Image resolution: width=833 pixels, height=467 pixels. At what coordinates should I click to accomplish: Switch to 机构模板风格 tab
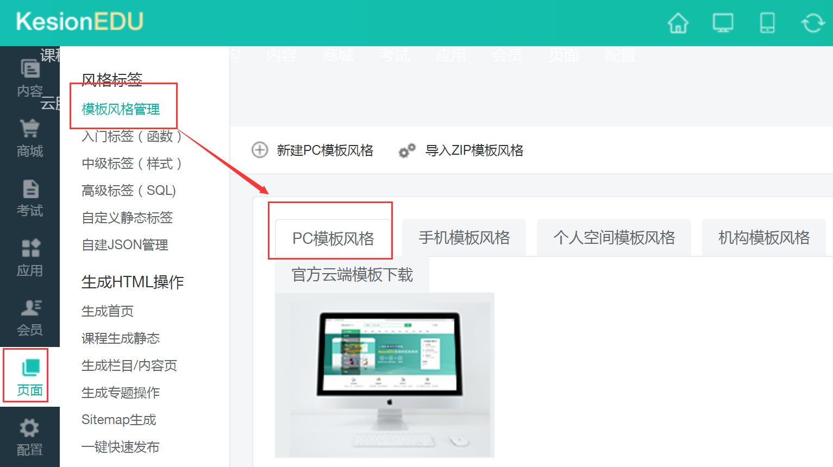(x=764, y=237)
